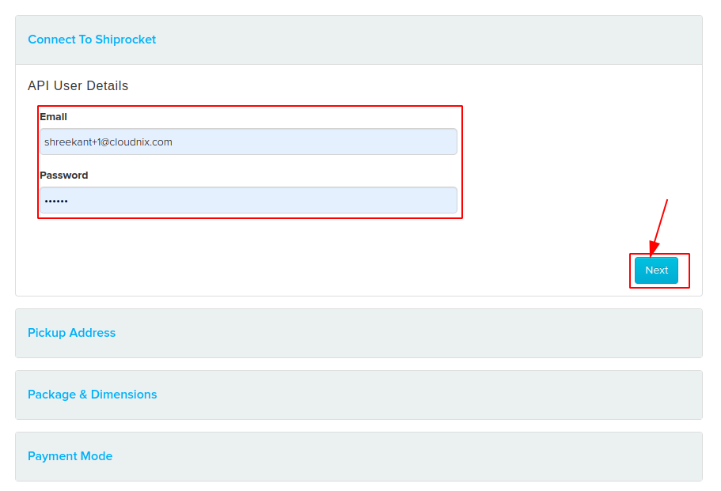
Task: Click the Email field label
Action: tap(53, 117)
